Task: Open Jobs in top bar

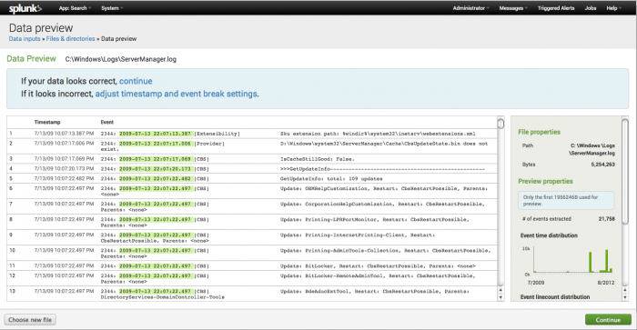Action: pyautogui.click(x=591, y=8)
